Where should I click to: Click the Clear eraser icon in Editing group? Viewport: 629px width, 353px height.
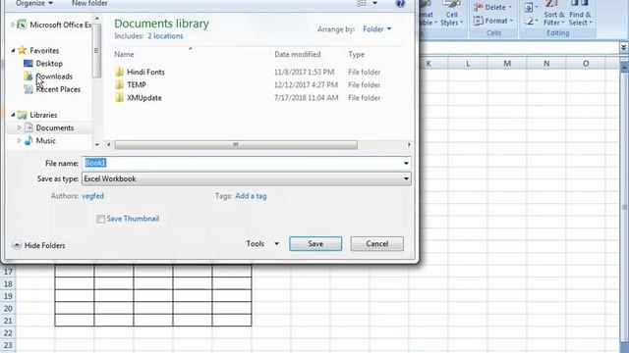529,21
